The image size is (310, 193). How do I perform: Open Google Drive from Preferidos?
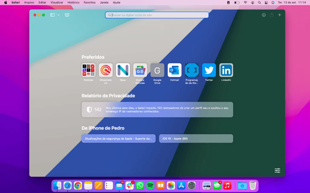(x=157, y=70)
